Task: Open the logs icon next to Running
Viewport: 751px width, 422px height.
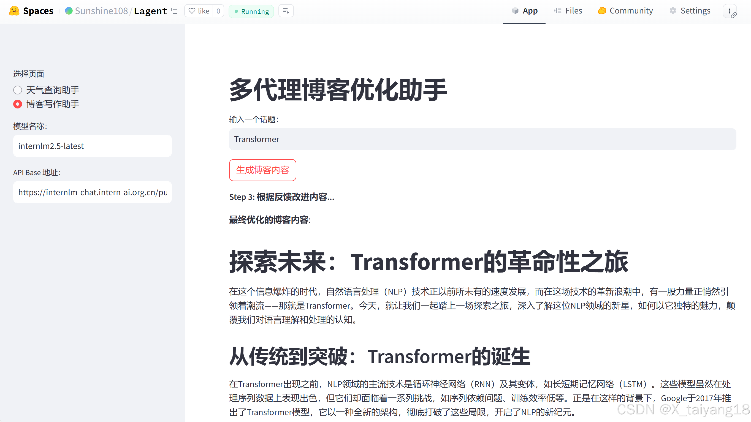Action: tap(286, 11)
